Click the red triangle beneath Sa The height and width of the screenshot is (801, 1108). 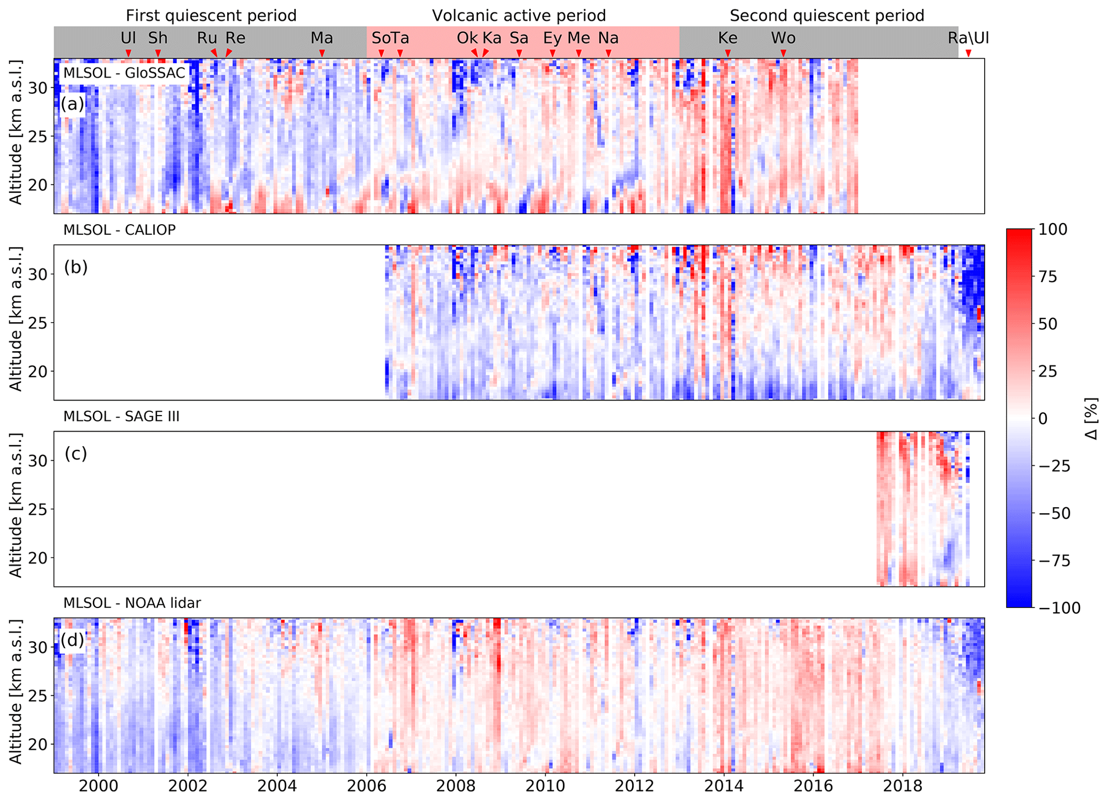coord(519,53)
